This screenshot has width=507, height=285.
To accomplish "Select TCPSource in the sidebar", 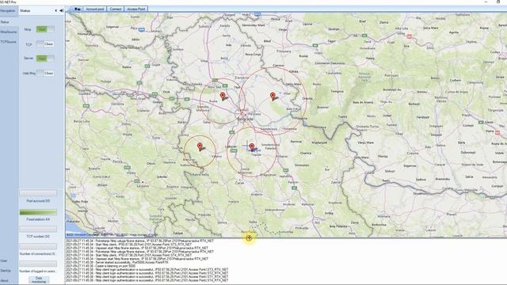I will [9, 42].
